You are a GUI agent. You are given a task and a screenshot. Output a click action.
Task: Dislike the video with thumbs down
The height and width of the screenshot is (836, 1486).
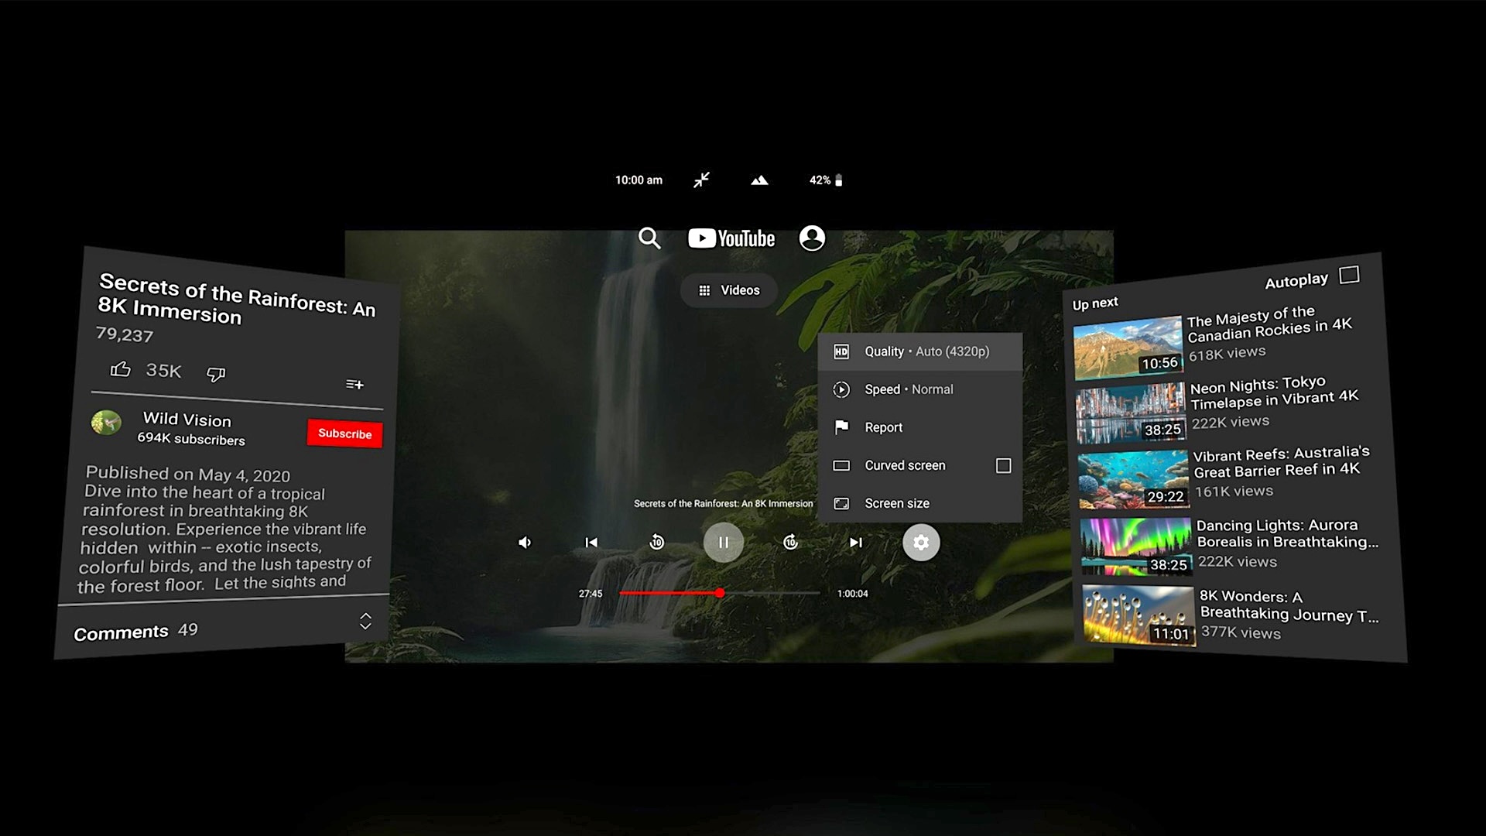click(x=216, y=375)
